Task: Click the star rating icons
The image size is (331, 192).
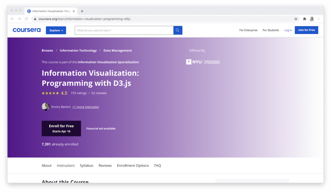Action: point(50,93)
